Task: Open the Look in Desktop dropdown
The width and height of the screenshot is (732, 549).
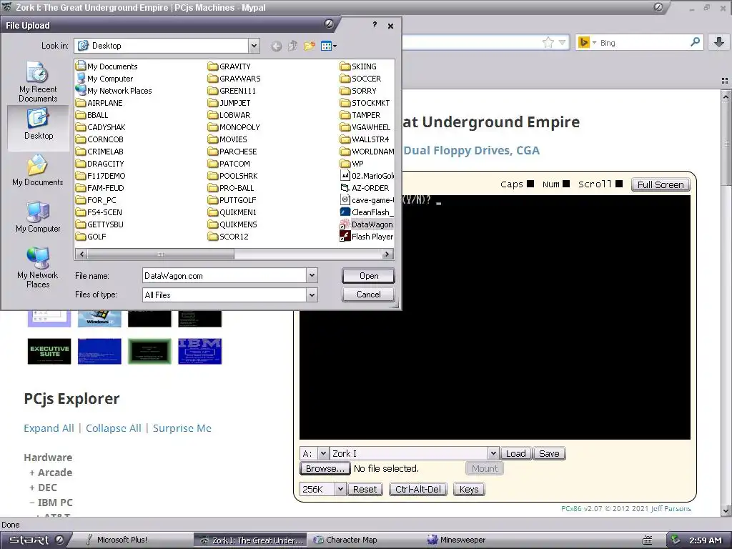Action: [x=254, y=46]
